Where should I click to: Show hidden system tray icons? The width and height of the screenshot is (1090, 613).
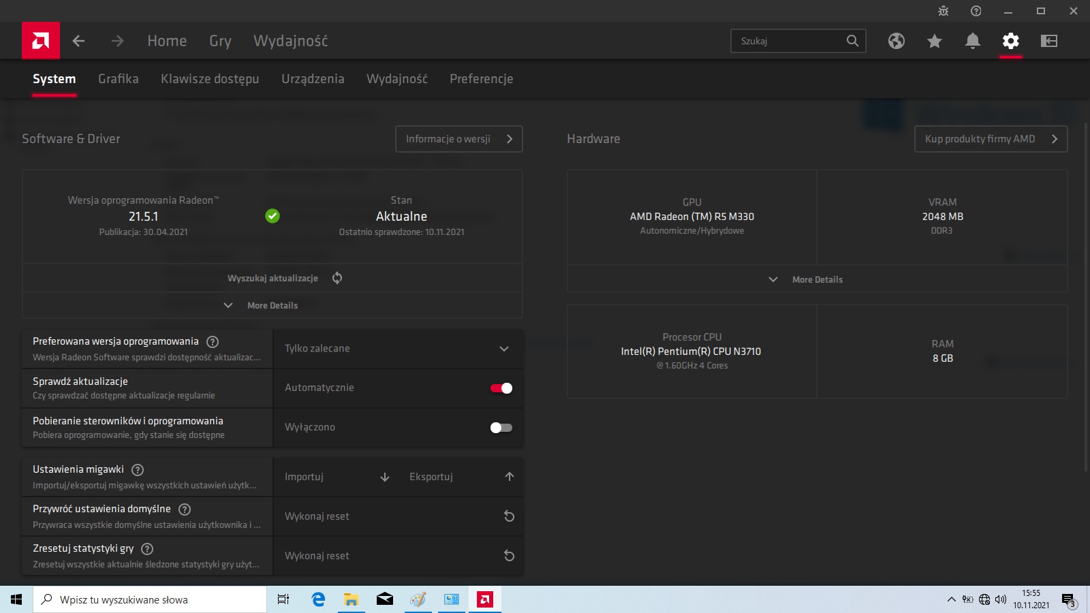coord(951,599)
